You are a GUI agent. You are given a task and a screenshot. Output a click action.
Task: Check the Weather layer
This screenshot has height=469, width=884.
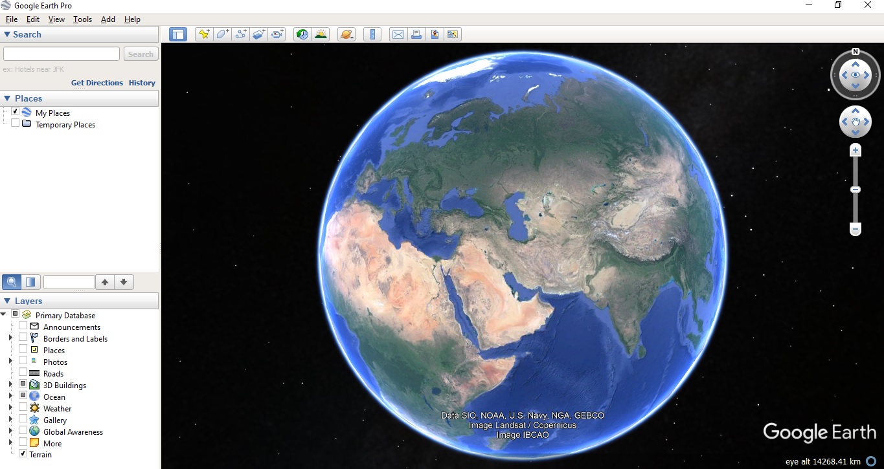tap(23, 408)
